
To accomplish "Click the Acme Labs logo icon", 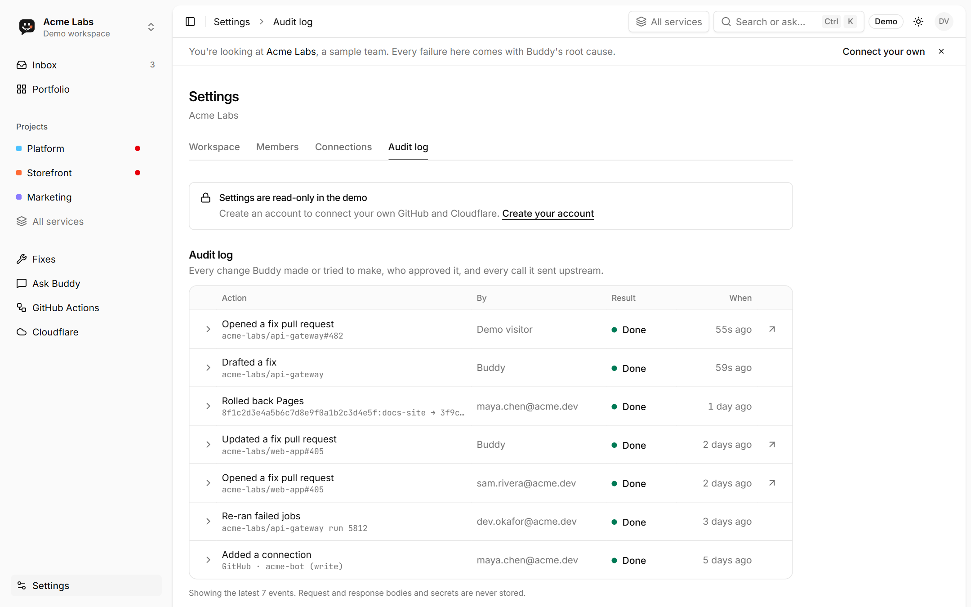I will click(x=27, y=27).
